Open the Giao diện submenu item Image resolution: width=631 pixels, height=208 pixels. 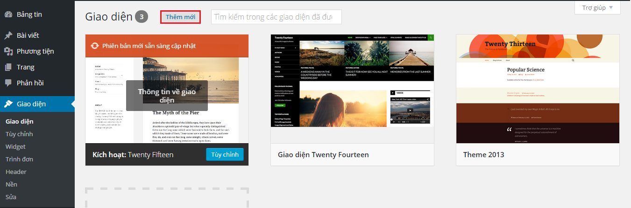tap(19, 121)
